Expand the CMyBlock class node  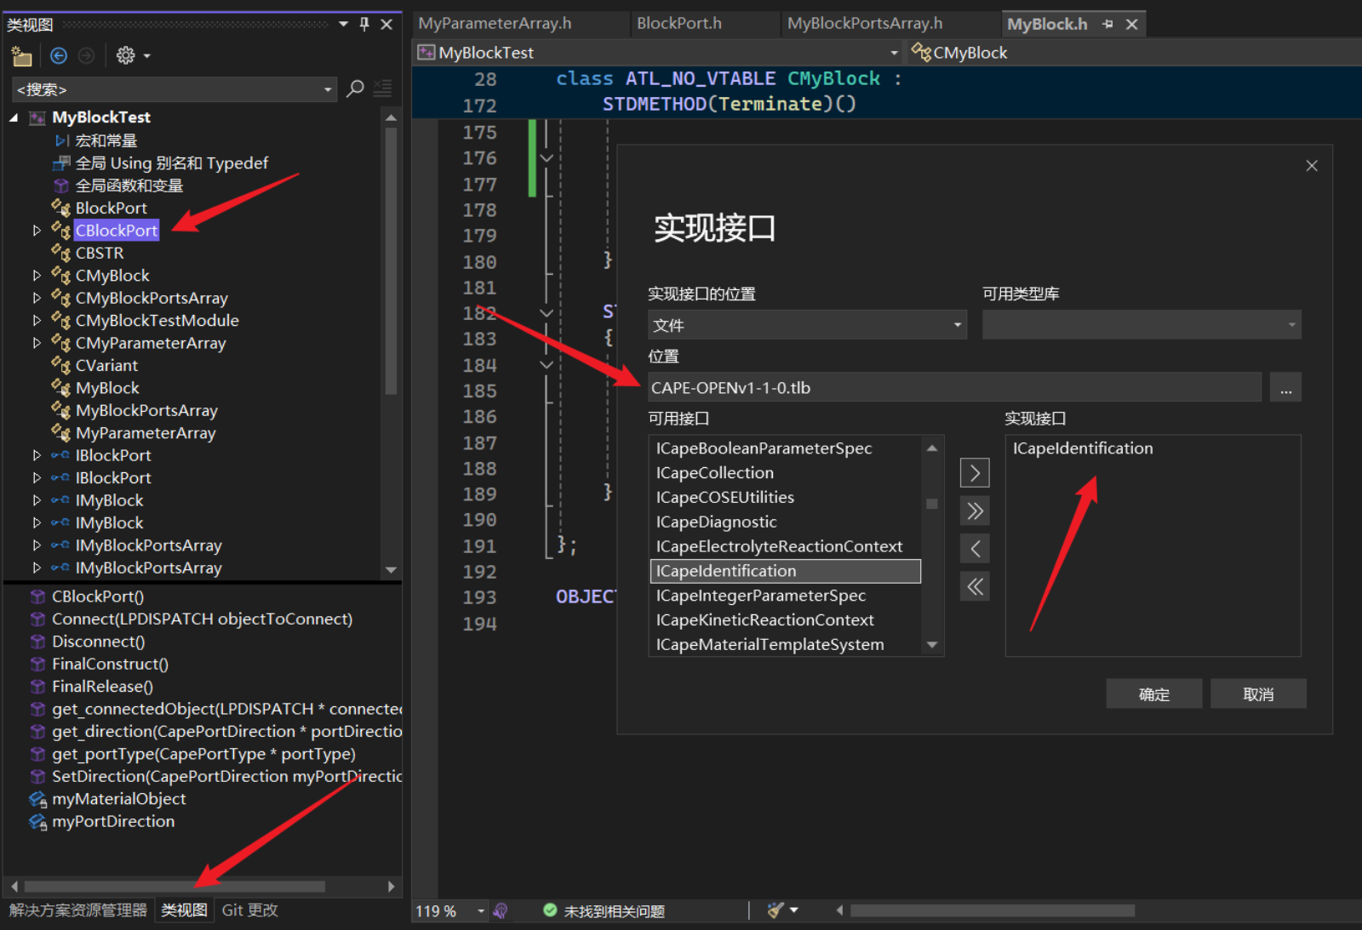coord(37,276)
